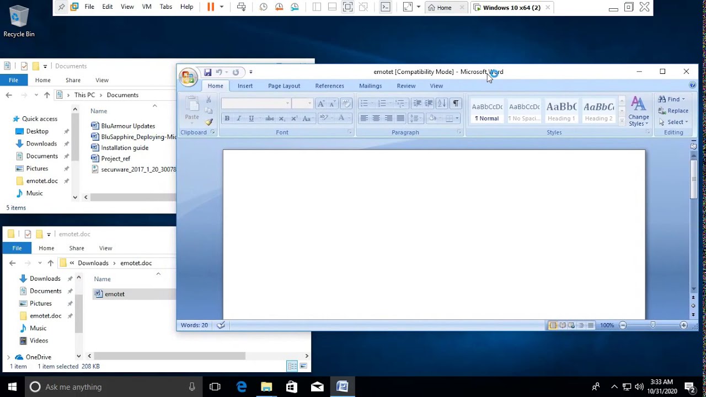706x397 pixels.
Task: Click the Justify alignment icon
Action: pos(400,119)
